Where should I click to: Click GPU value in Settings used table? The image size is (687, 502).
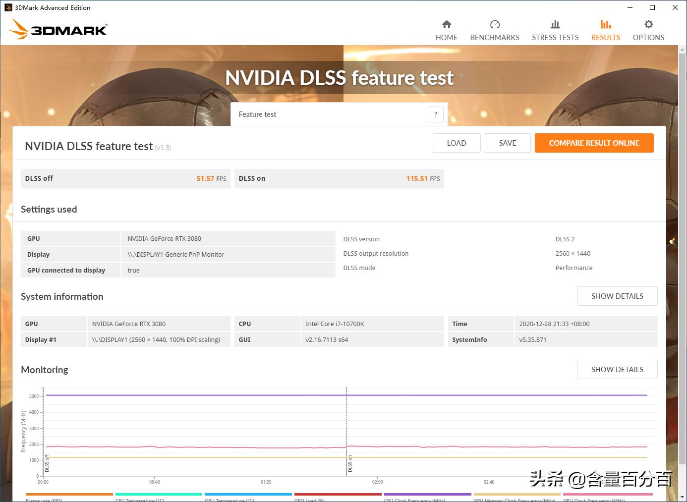(165, 238)
